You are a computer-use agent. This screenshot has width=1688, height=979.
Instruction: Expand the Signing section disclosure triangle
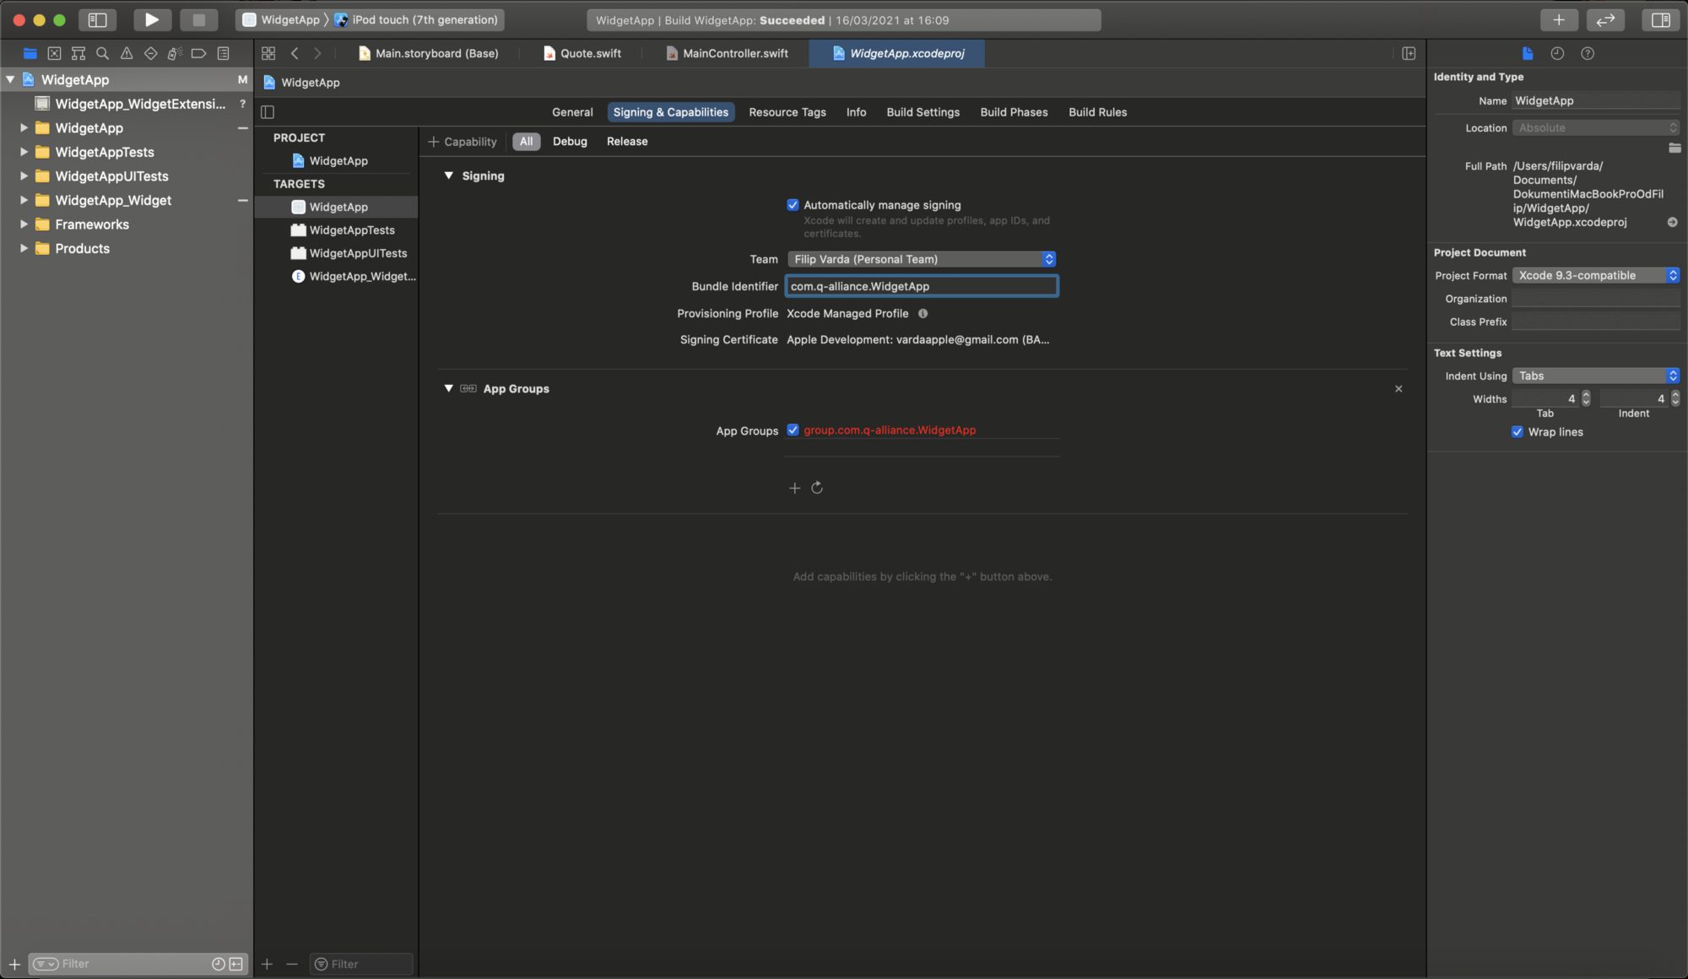coord(446,176)
